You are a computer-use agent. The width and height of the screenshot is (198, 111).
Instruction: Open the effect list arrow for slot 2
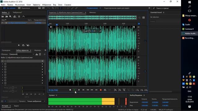(x=42, y=64)
